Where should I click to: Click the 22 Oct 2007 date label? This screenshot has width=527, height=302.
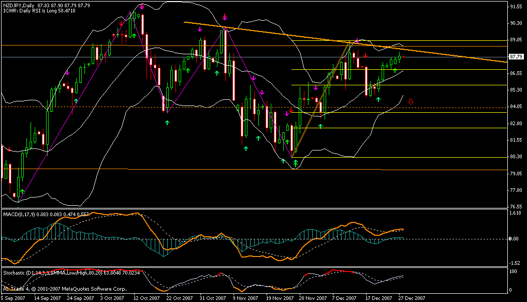coord(180,298)
